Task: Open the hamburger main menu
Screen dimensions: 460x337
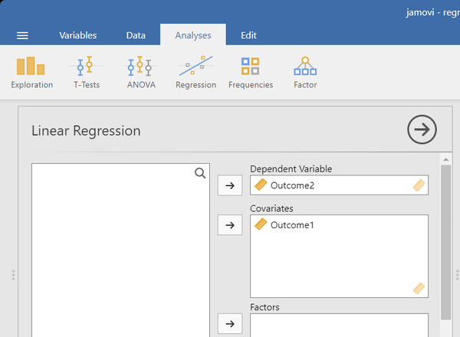Action: (x=22, y=35)
